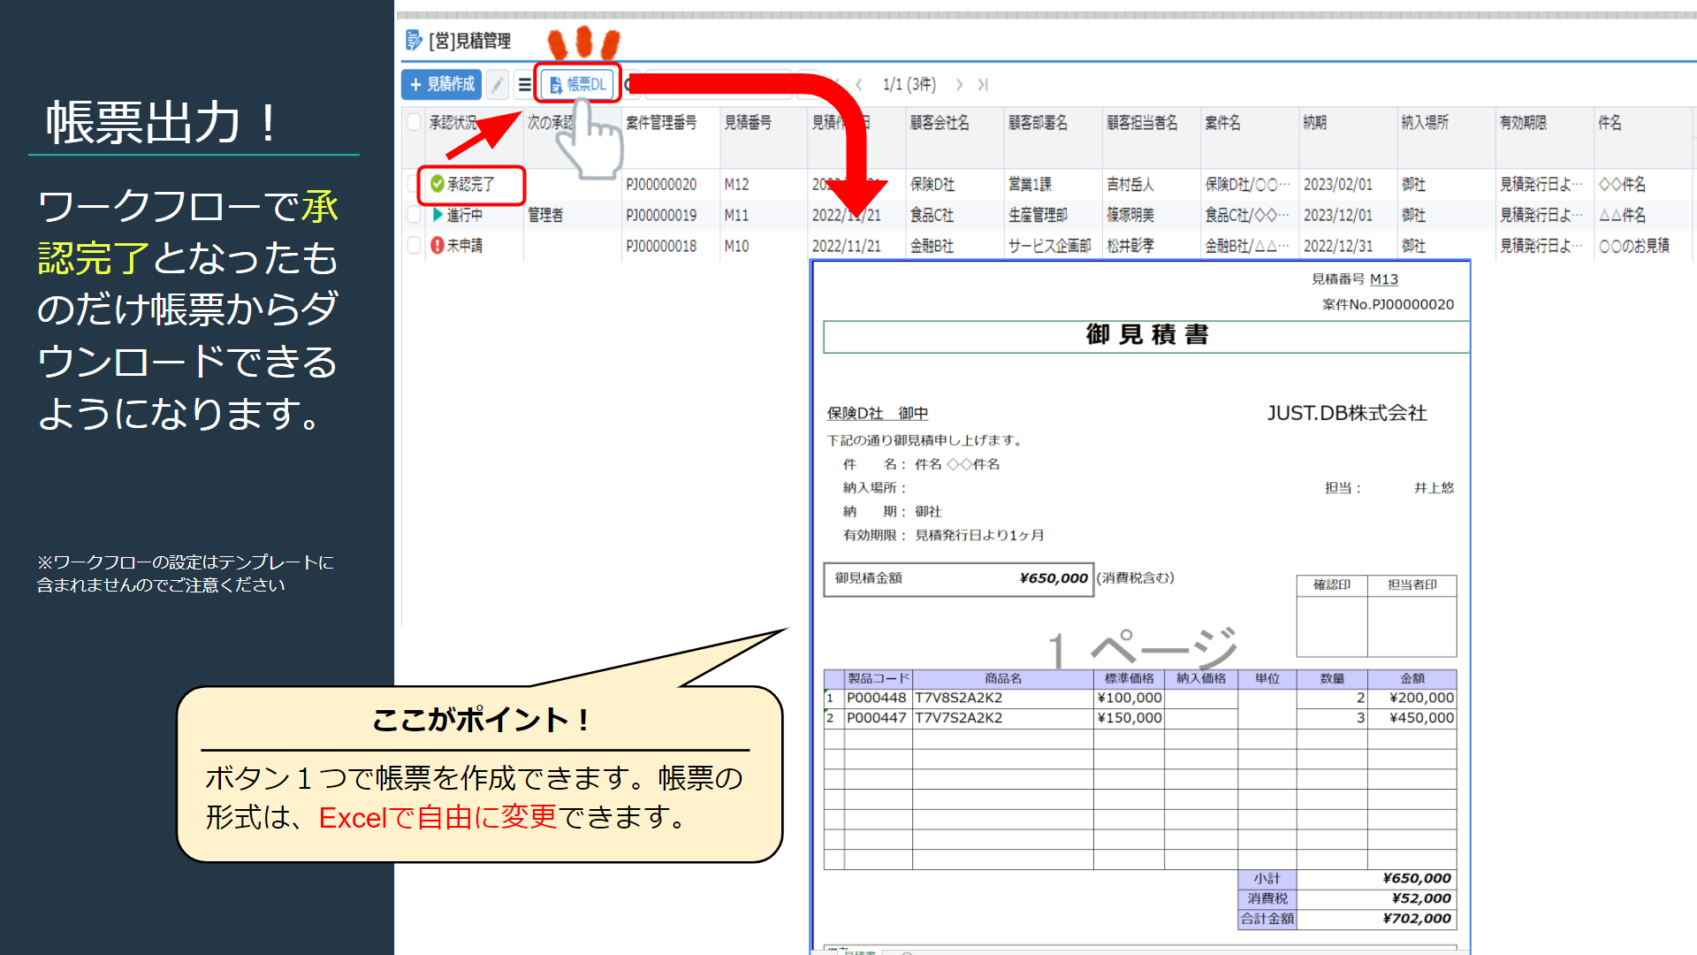
Task: Open the hamburger list menu icon
Action: click(524, 84)
